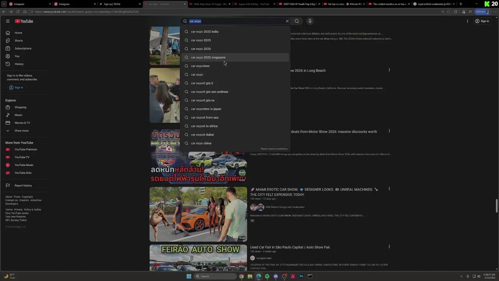Open YouTube TV in sidebar

click(x=23, y=157)
